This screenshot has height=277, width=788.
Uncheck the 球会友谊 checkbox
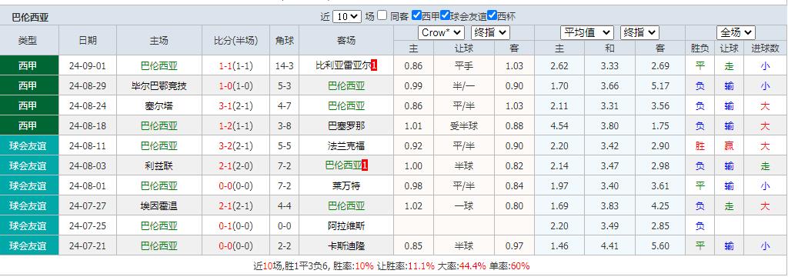(445, 15)
